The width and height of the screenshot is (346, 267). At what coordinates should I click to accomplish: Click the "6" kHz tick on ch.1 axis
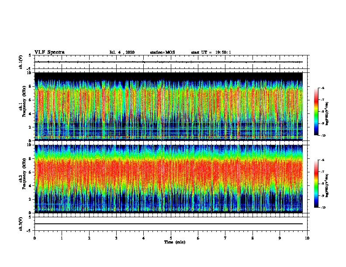coord(31,100)
